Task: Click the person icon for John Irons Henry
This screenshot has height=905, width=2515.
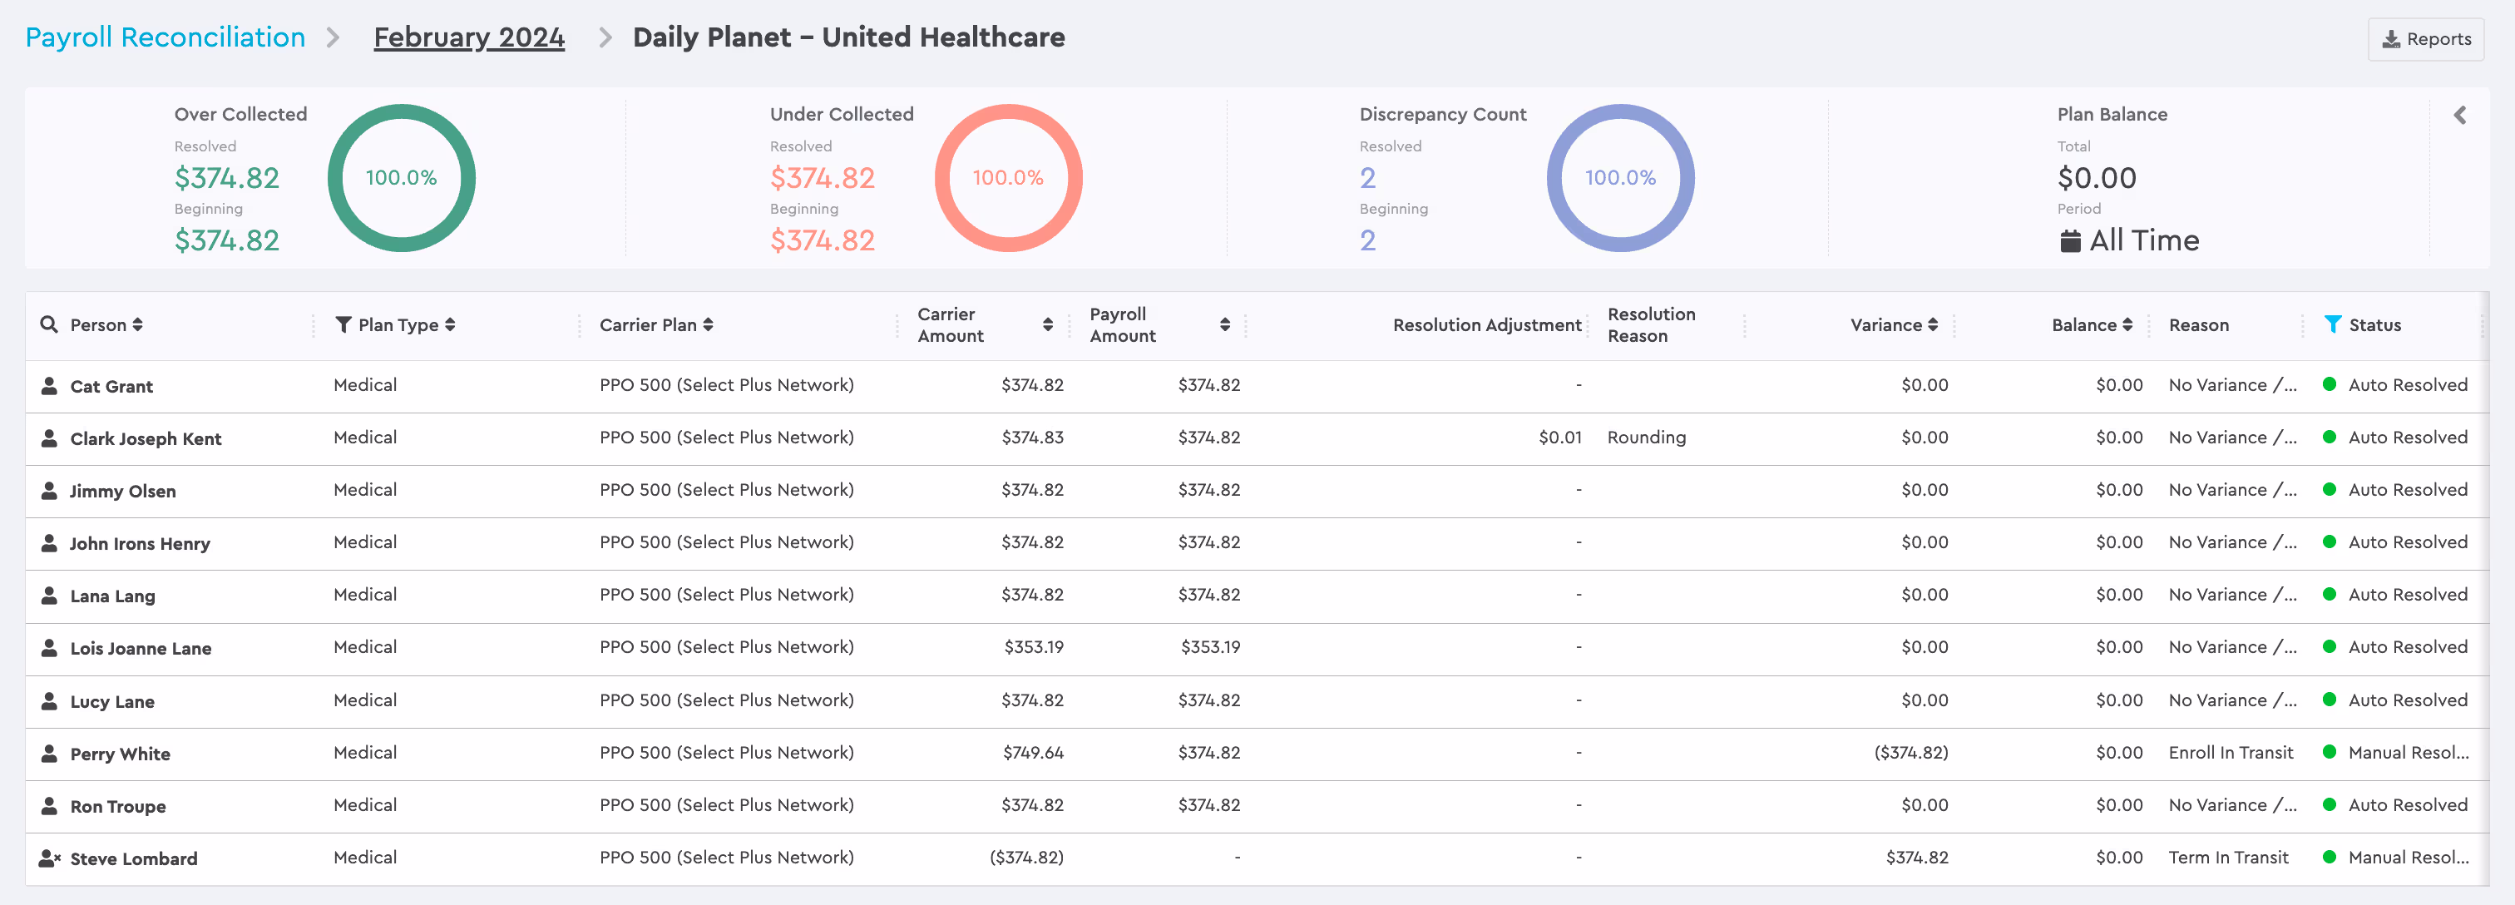Action: pos(49,543)
